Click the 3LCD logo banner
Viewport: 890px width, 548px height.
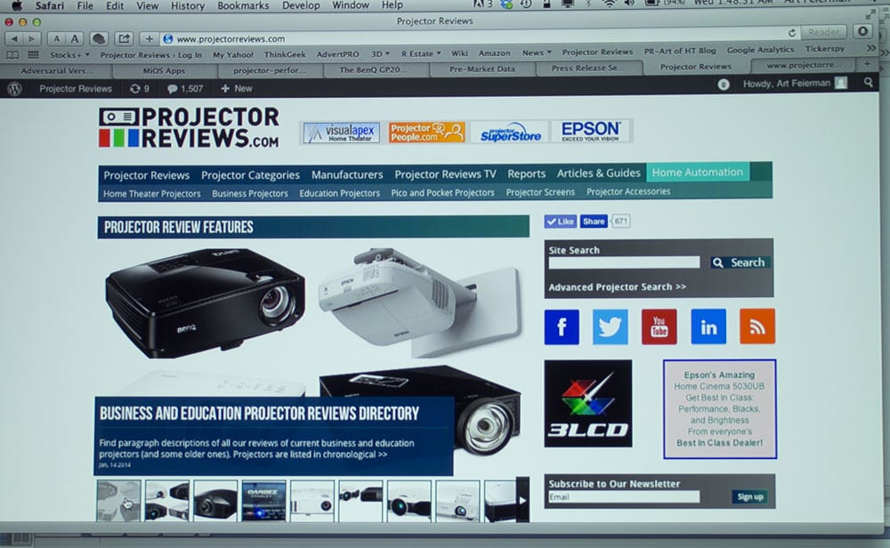tap(588, 403)
